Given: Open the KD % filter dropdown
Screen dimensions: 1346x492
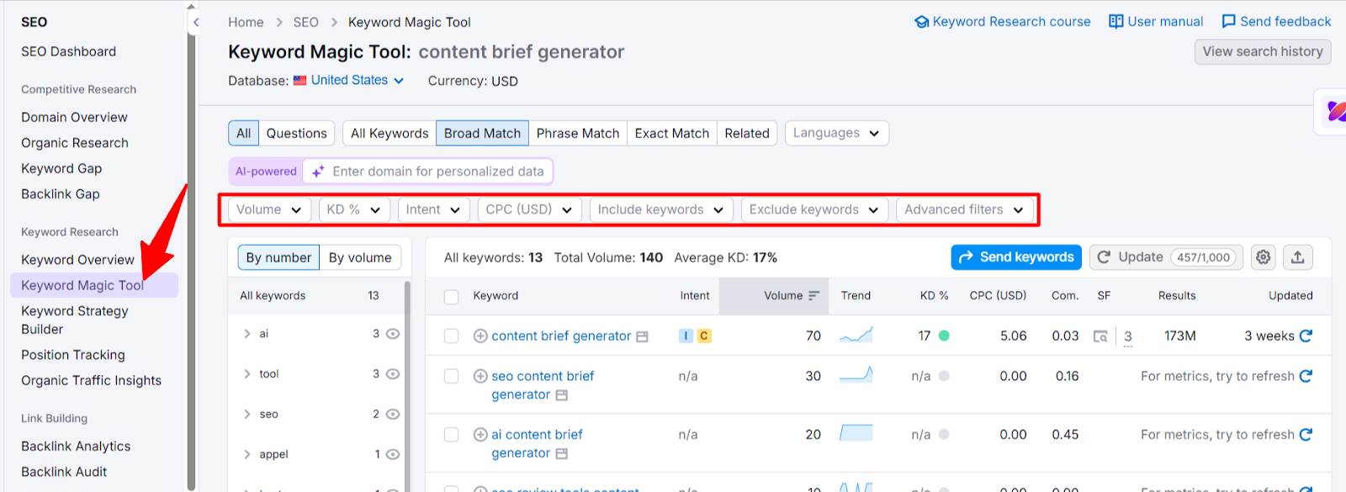Looking at the screenshot, I should pyautogui.click(x=354, y=209).
